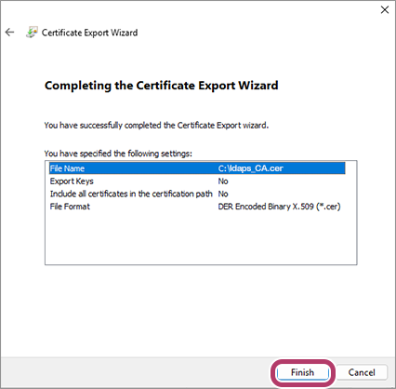Click the Certificate Export Wizard title text

click(90, 33)
